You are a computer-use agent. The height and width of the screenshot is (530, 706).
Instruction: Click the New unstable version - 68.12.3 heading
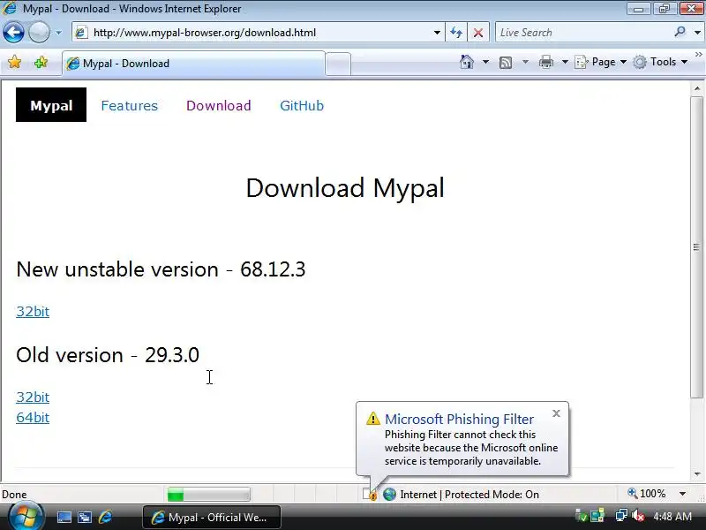[x=161, y=269]
